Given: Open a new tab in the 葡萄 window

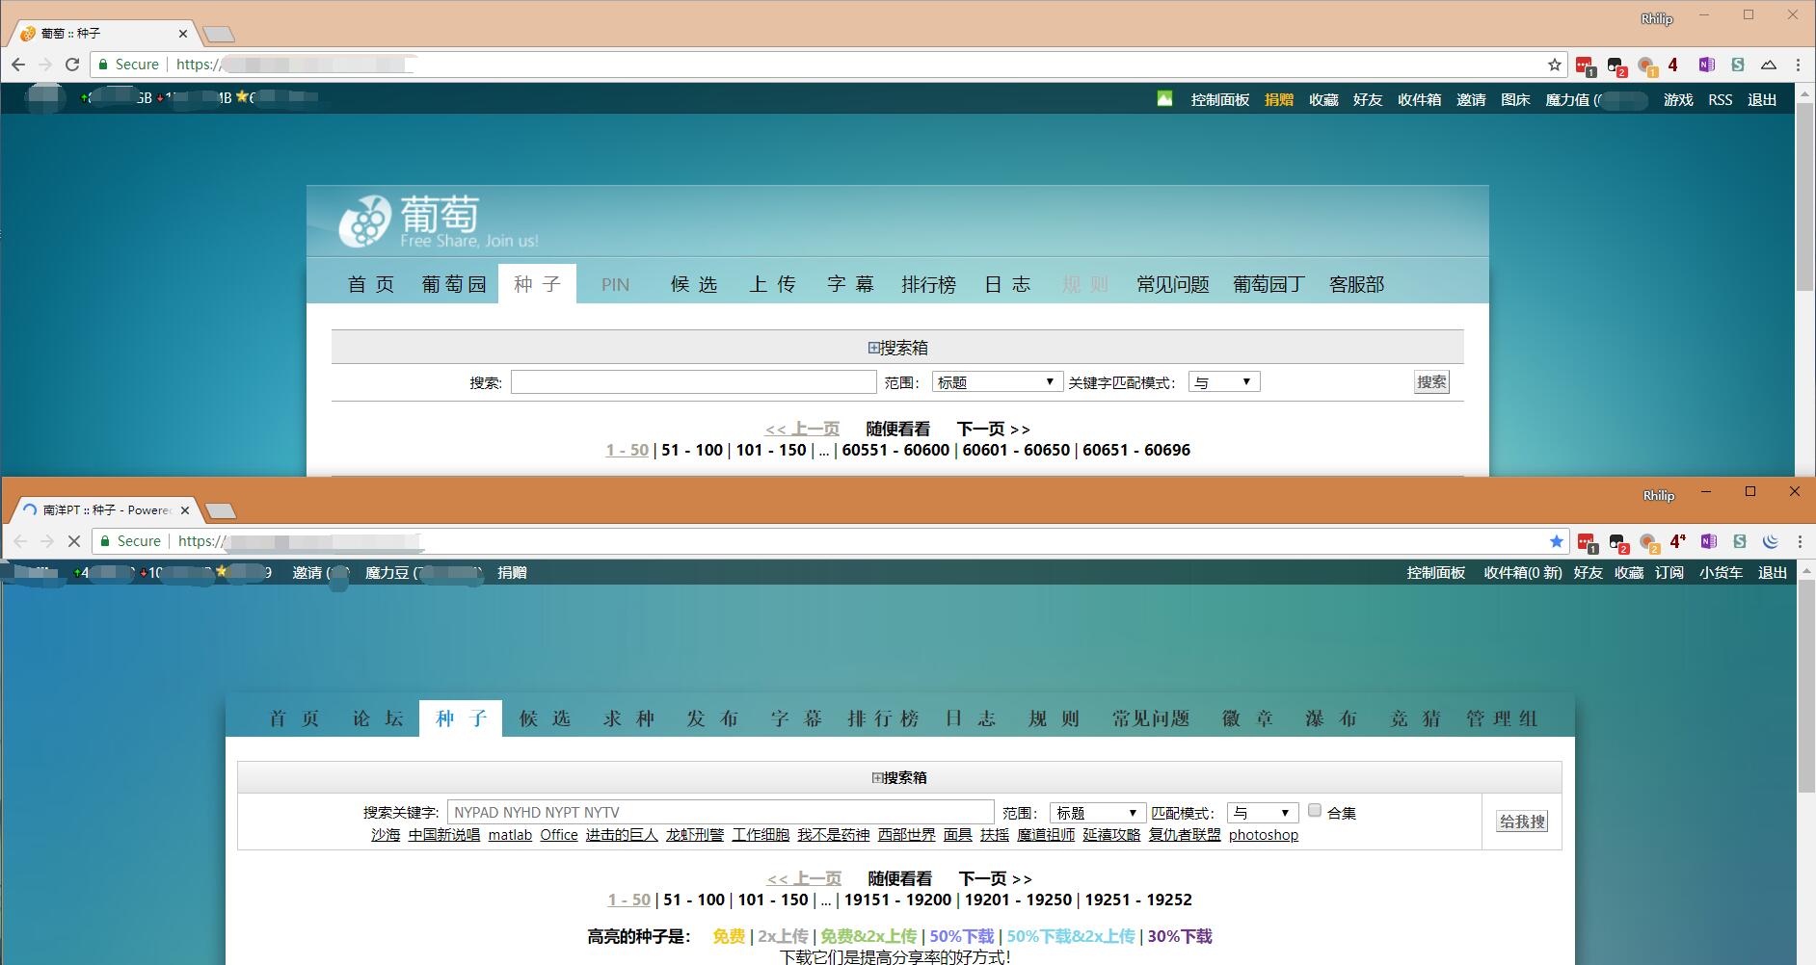Looking at the screenshot, I should pos(220,35).
